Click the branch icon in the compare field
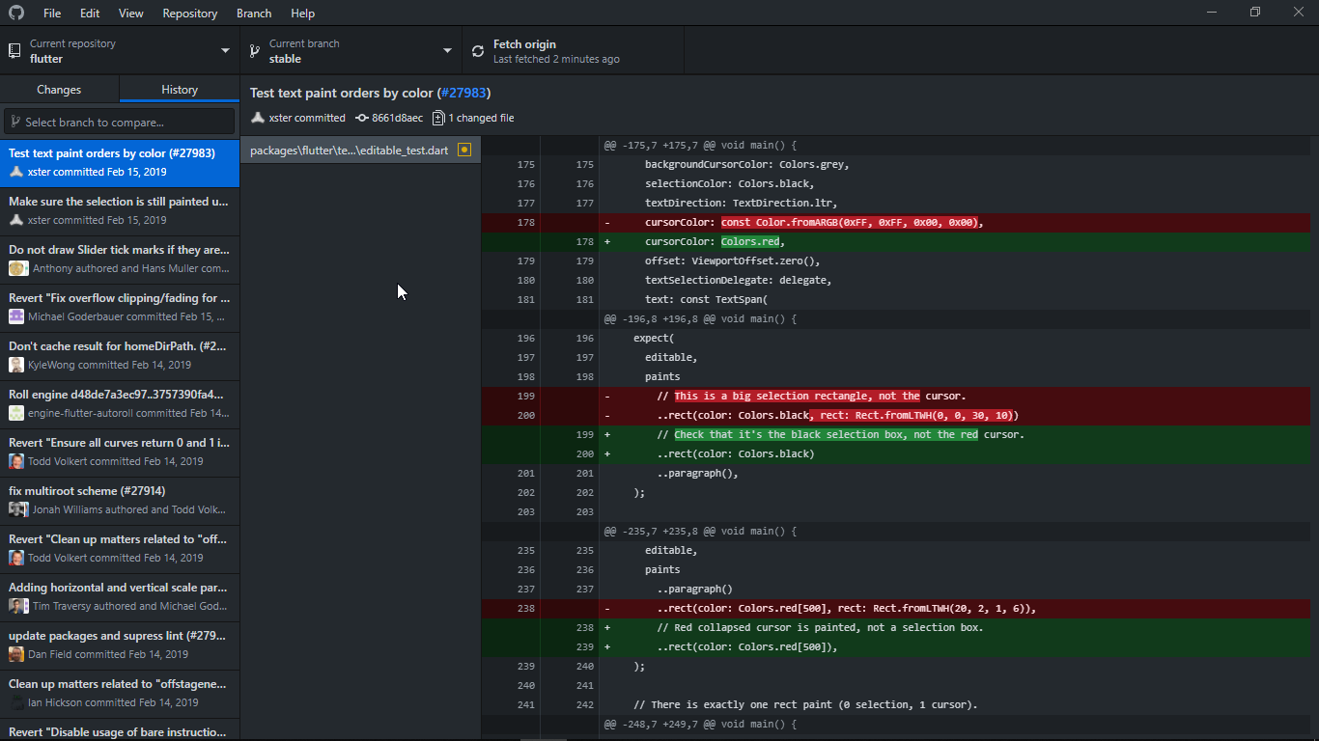The image size is (1319, 741). coord(15,121)
